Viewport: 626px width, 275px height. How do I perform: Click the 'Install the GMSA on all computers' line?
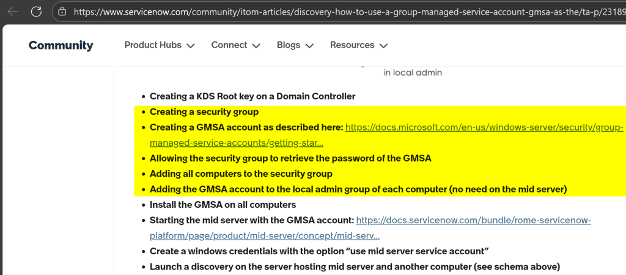223,205
